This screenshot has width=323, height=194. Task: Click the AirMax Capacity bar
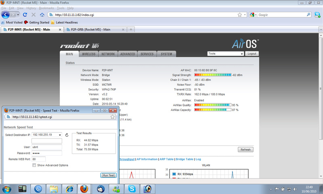[213, 110]
